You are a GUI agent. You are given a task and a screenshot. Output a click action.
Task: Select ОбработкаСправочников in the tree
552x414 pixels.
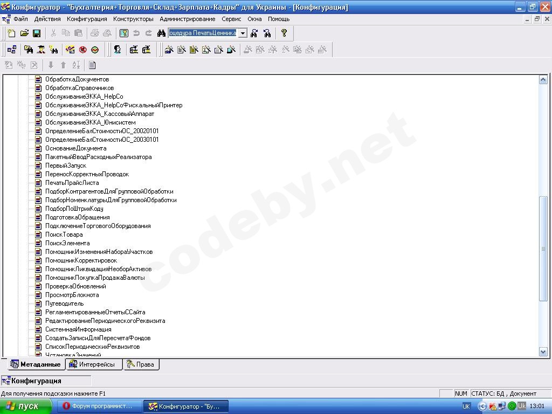pos(80,88)
